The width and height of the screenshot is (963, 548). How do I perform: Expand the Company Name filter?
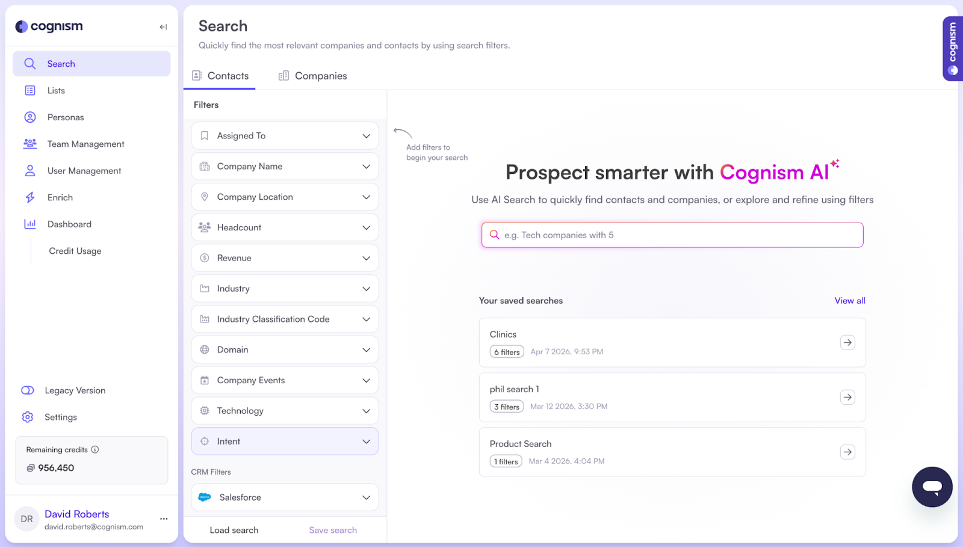tap(285, 167)
